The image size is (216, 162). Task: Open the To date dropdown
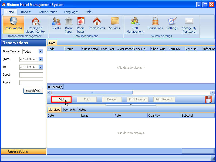pos(41,67)
